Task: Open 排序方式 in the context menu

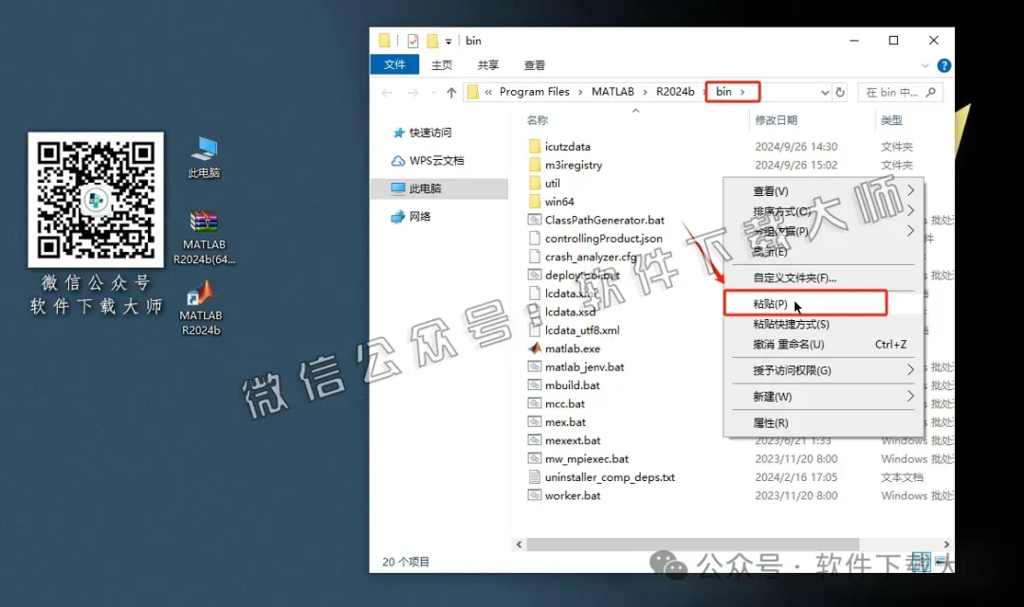Action: point(823,211)
